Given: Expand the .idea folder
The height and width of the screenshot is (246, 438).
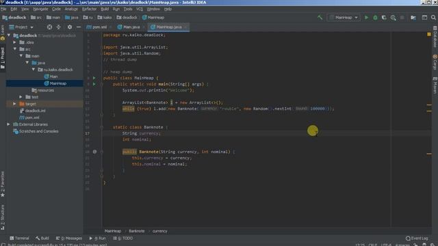Looking at the screenshot, I should [15, 42].
